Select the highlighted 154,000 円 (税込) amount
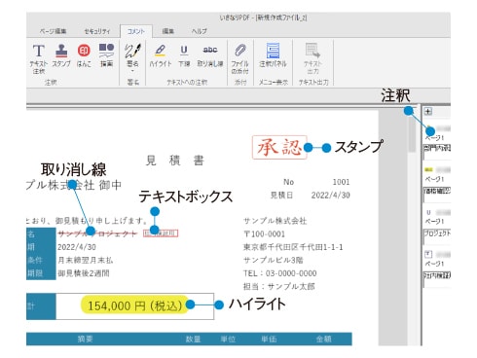The image size is (477, 358). (x=134, y=304)
